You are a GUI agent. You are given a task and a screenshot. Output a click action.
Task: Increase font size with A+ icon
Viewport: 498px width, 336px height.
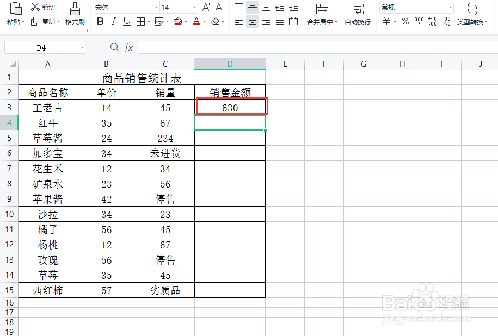pyautogui.click(x=206, y=7)
